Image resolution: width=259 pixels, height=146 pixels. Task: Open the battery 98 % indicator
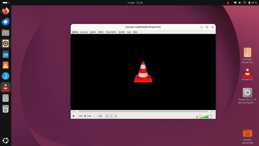253,3
